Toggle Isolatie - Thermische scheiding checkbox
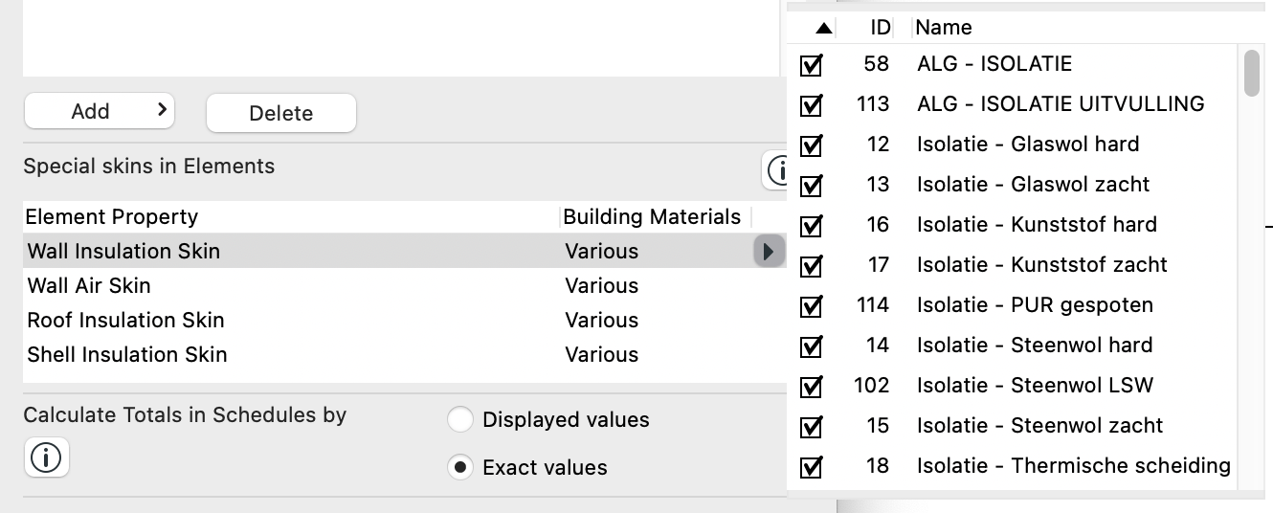The image size is (1273, 513). coord(812,467)
